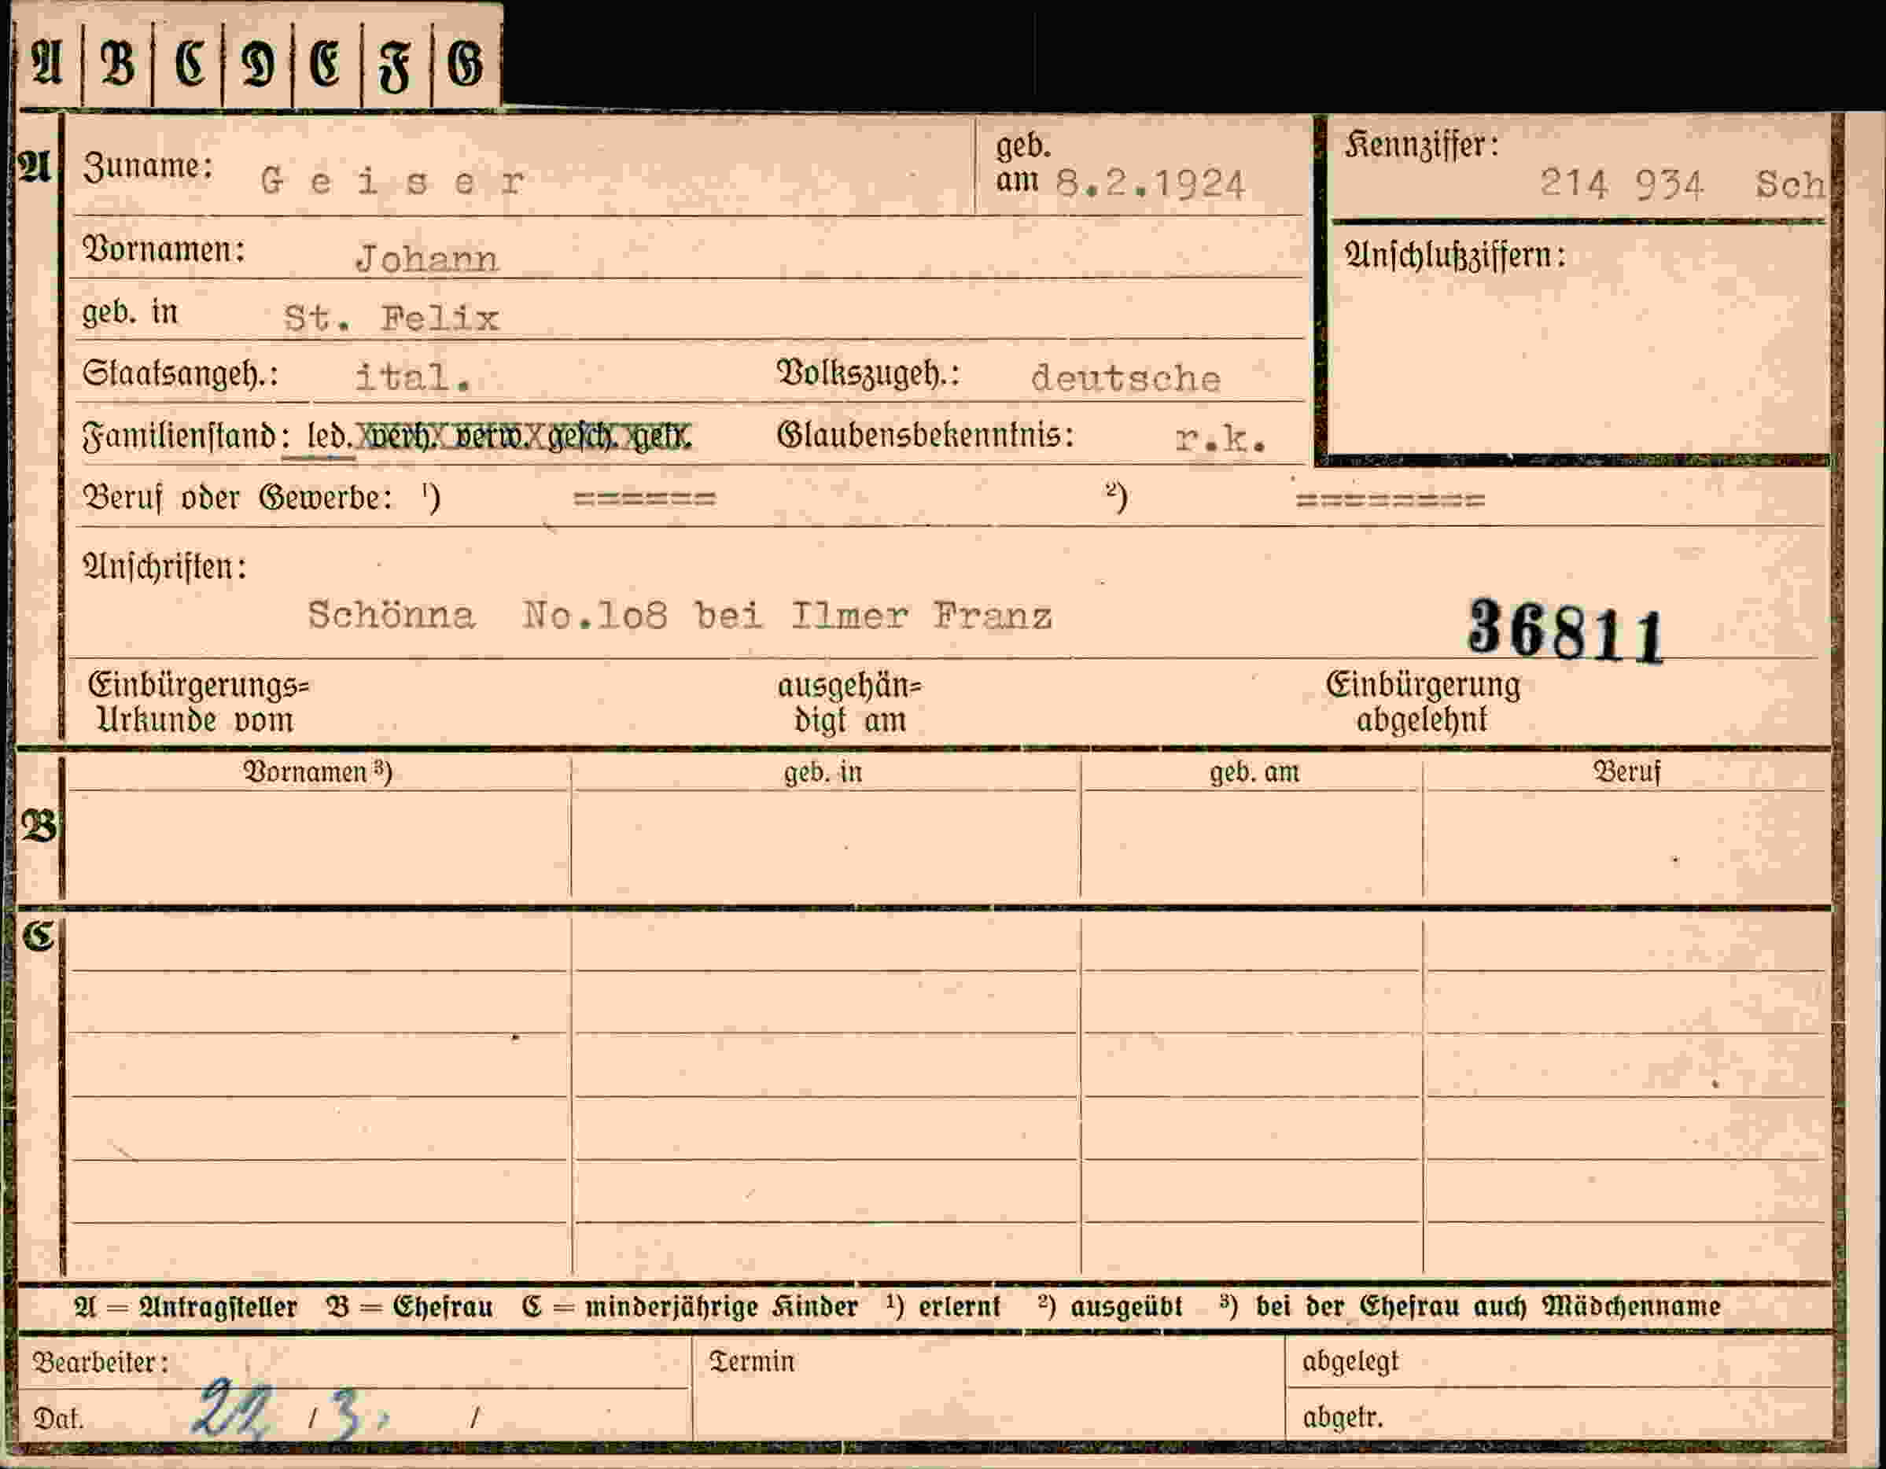Click the 'abgetr.' label

click(1343, 1418)
